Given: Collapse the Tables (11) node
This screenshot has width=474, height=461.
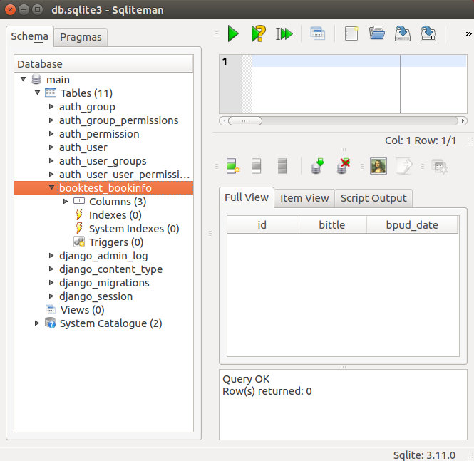Looking at the screenshot, I should point(38,93).
